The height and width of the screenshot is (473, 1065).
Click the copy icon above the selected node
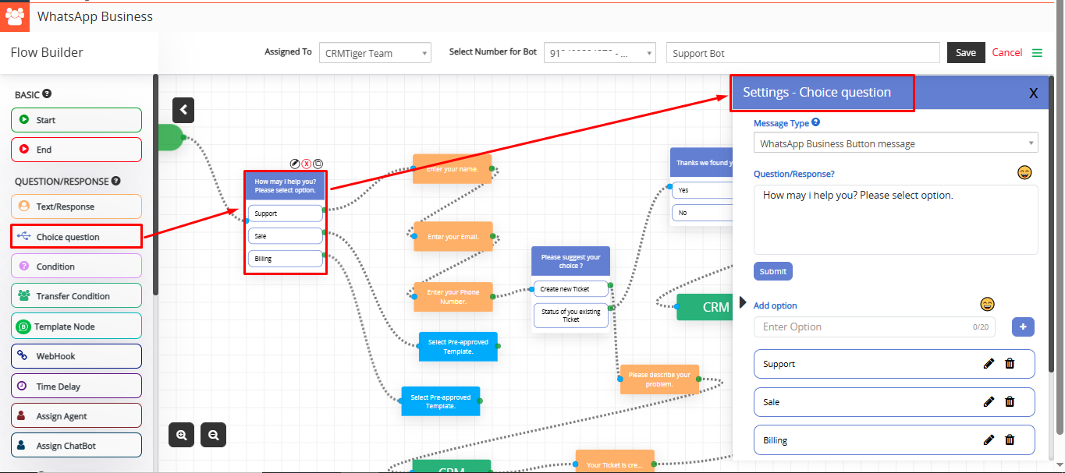pos(318,164)
